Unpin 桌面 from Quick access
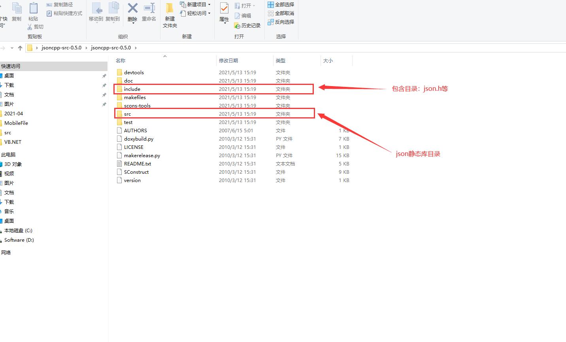The height and width of the screenshot is (342, 566). tap(104, 75)
